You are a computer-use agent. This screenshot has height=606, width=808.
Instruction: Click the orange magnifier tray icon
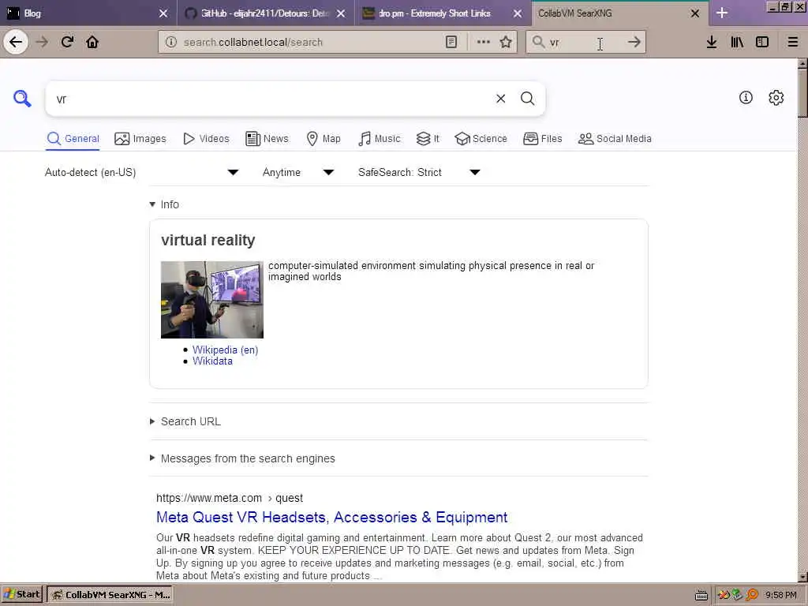point(752,595)
